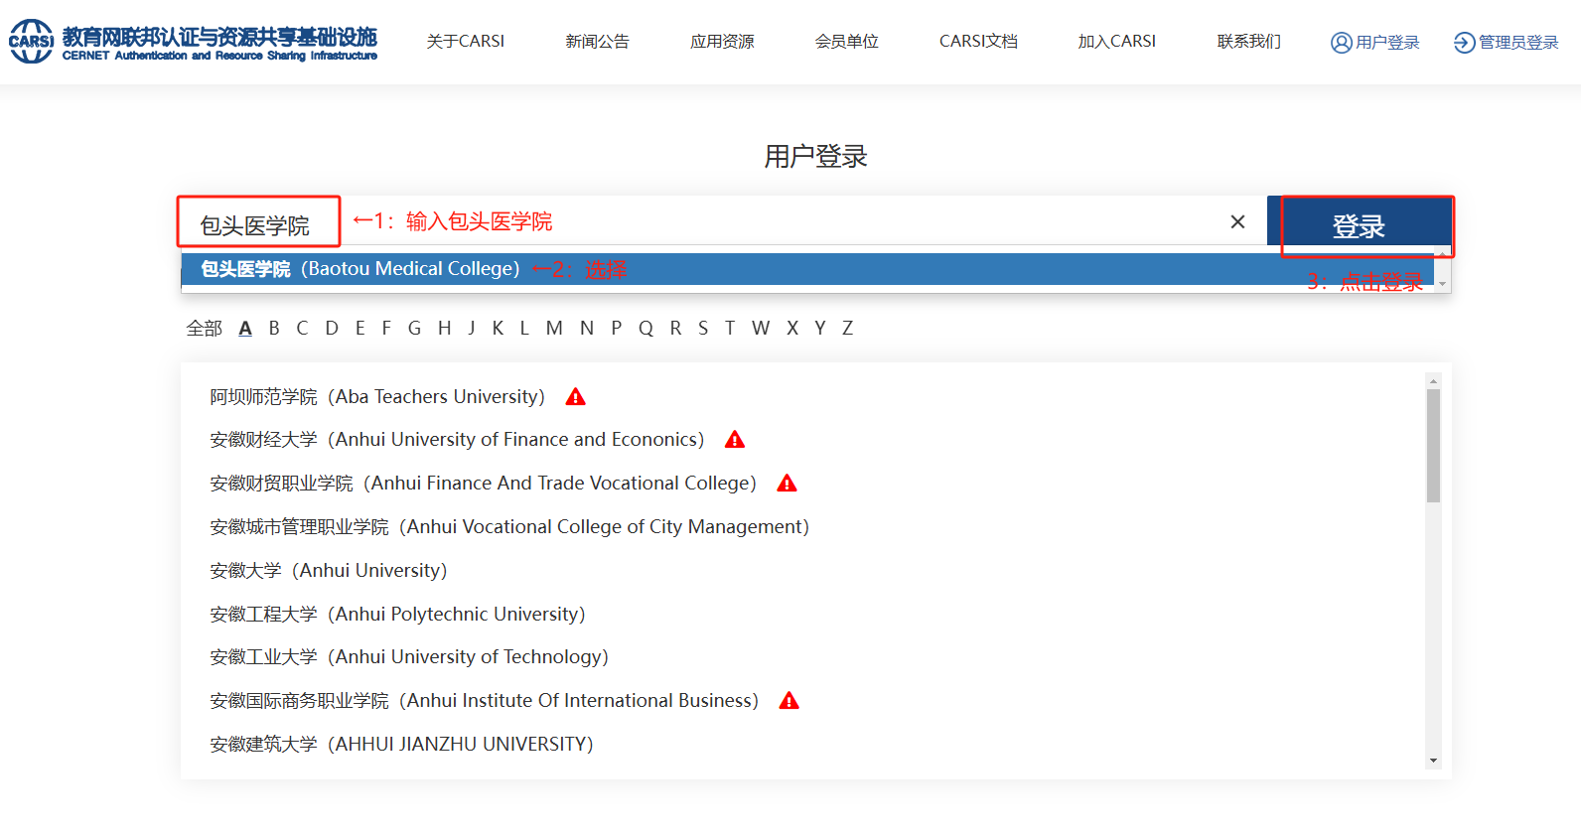Click the institution list scroll-up arrow
The height and width of the screenshot is (836, 1581).
tap(1433, 380)
